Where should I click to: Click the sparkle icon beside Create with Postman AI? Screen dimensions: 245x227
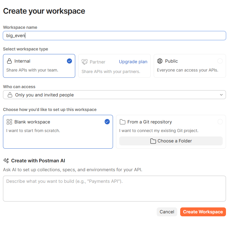(x=6, y=161)
